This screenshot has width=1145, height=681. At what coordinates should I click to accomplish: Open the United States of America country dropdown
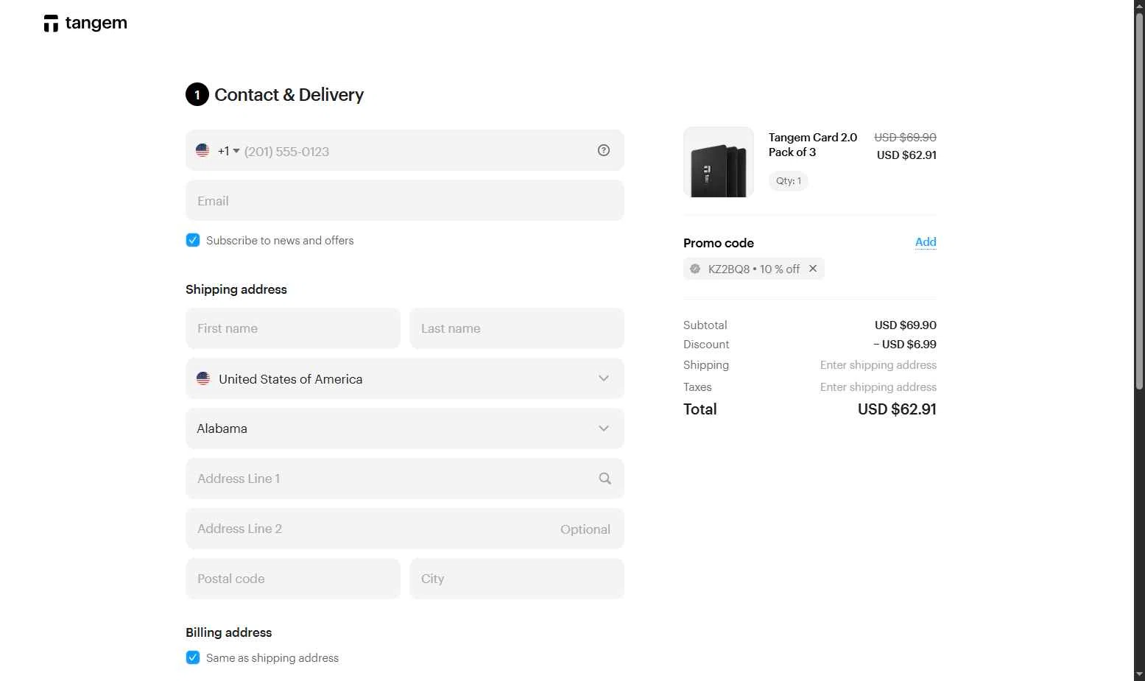point(405,378)
